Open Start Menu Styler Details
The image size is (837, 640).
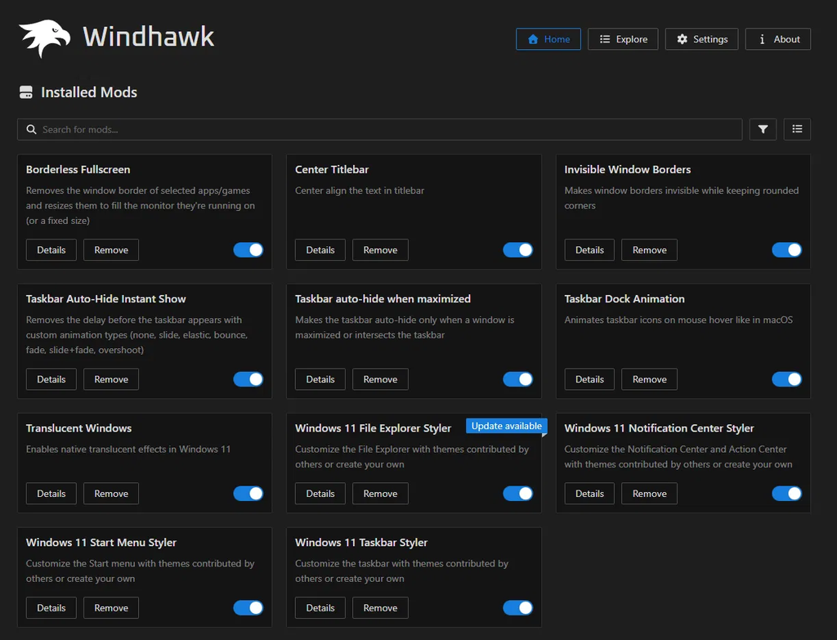point(51,607)
